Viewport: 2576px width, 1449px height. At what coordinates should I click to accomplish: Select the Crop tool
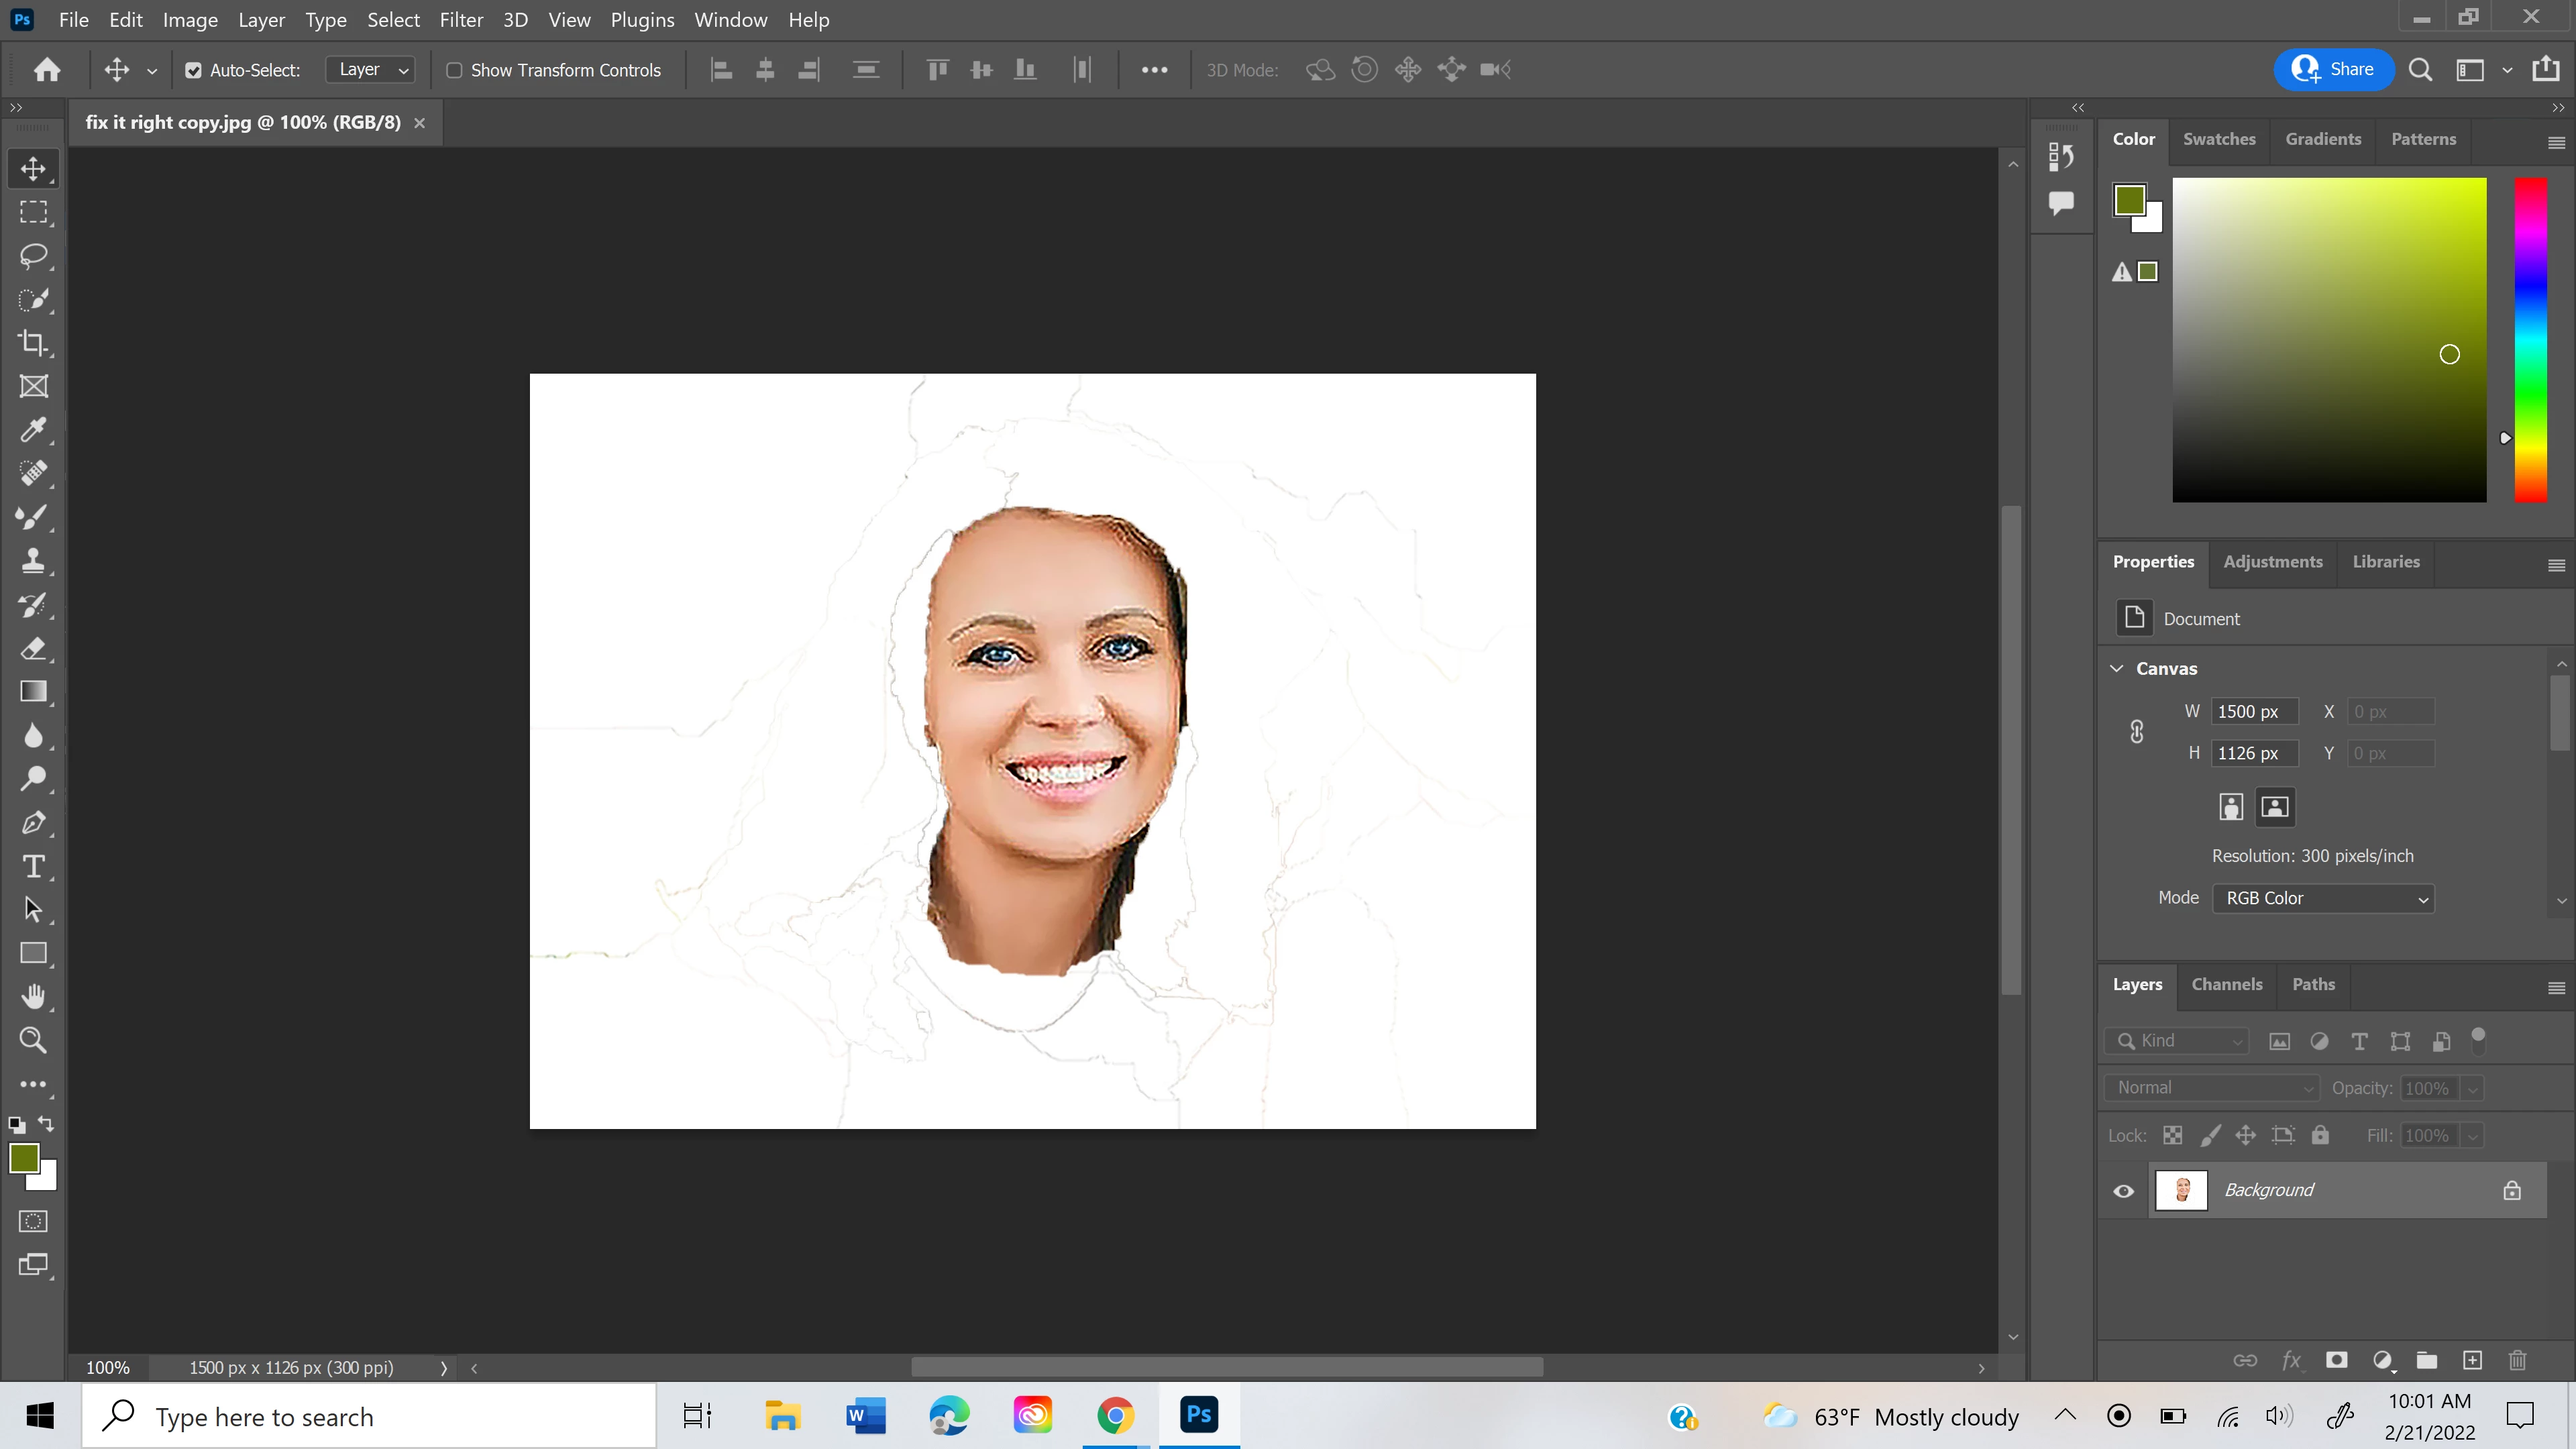(33, 343)
